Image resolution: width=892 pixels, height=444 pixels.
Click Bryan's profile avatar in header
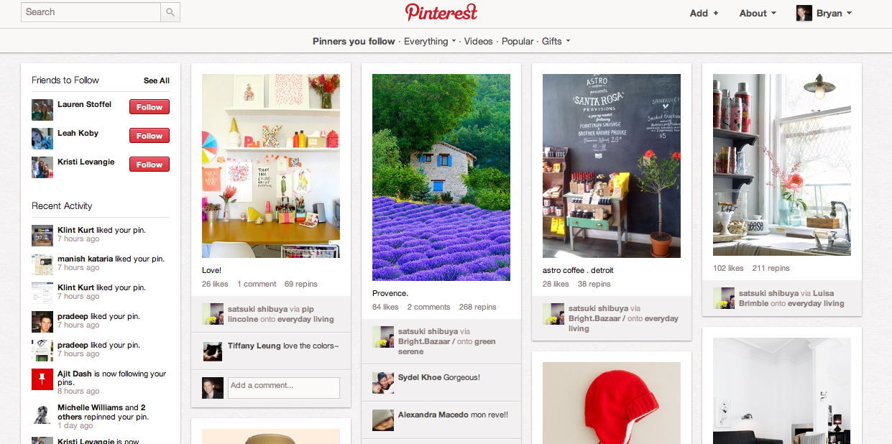pos(804,13)
